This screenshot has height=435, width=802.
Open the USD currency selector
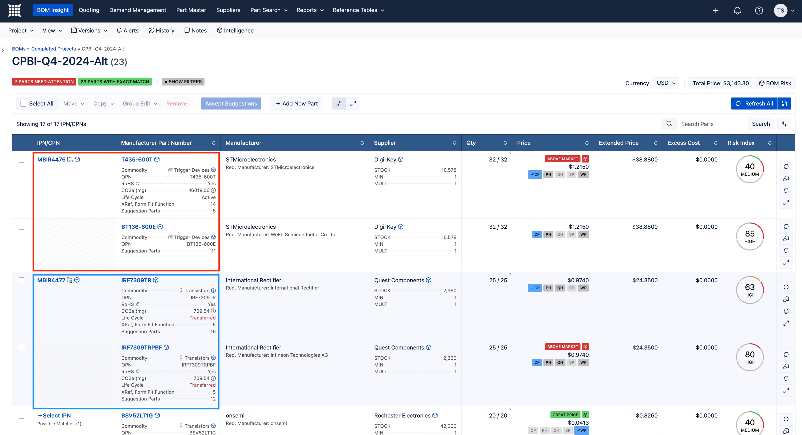[x=666, y=83]
